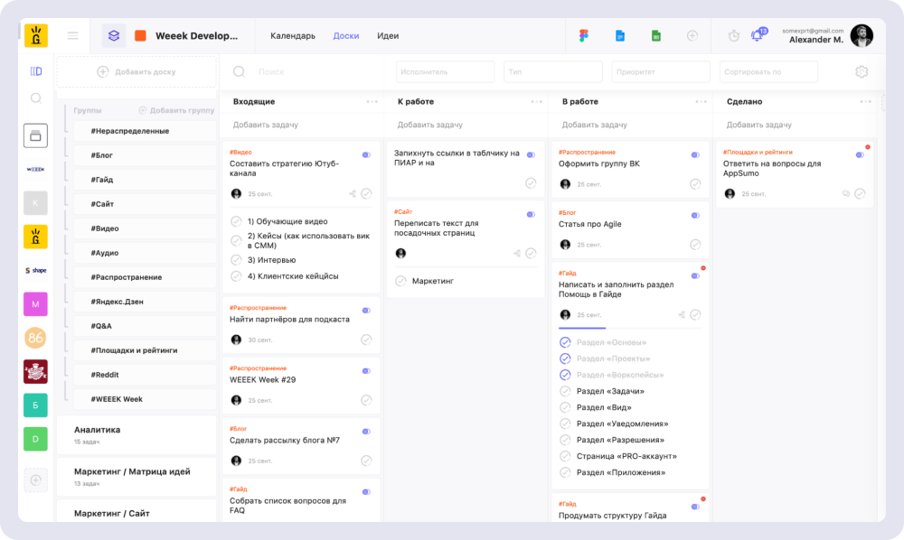Open the notifications bell

pyautogui.click(x=757, y=36)
